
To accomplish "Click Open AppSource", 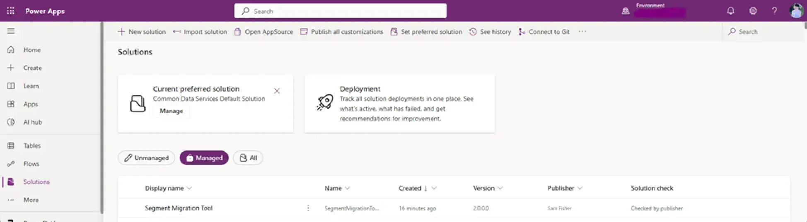I will [x=263, y=32].
